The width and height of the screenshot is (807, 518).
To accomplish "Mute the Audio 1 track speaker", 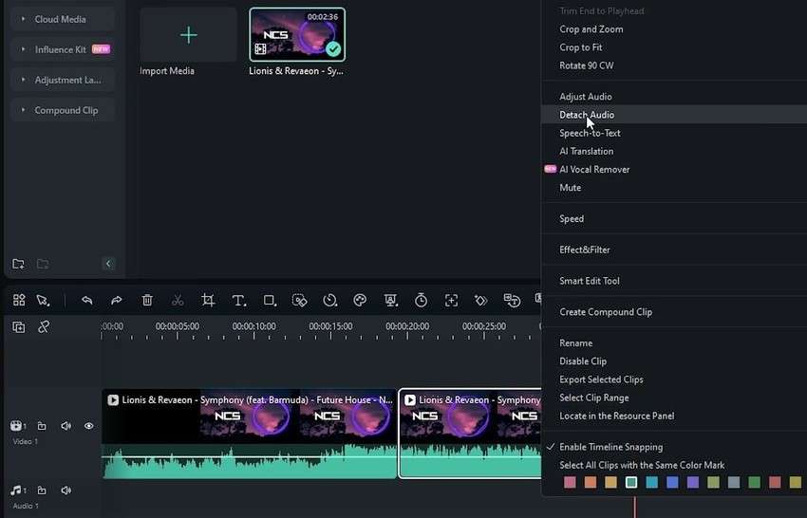I will coord(66,490).
